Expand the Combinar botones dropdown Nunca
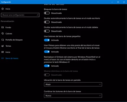The height and width of the screenshot is (102, 127). pyautogui.click(x=73, y=96)
